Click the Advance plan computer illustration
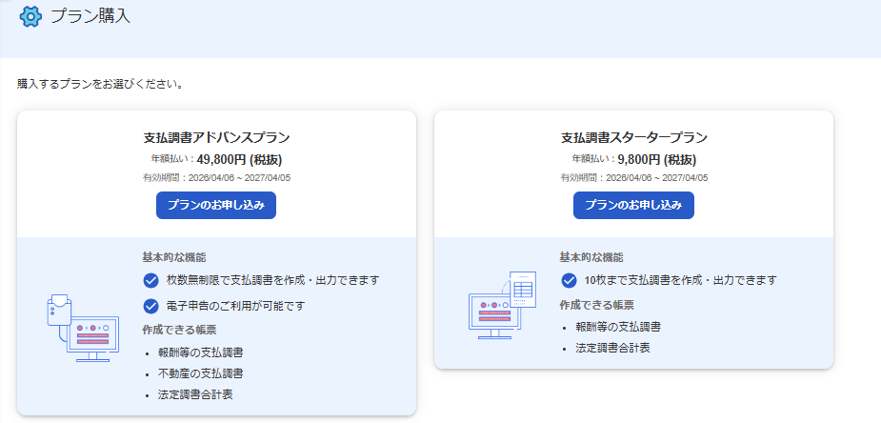The height and width of the screenshot is (423, 881). (83, 328)
